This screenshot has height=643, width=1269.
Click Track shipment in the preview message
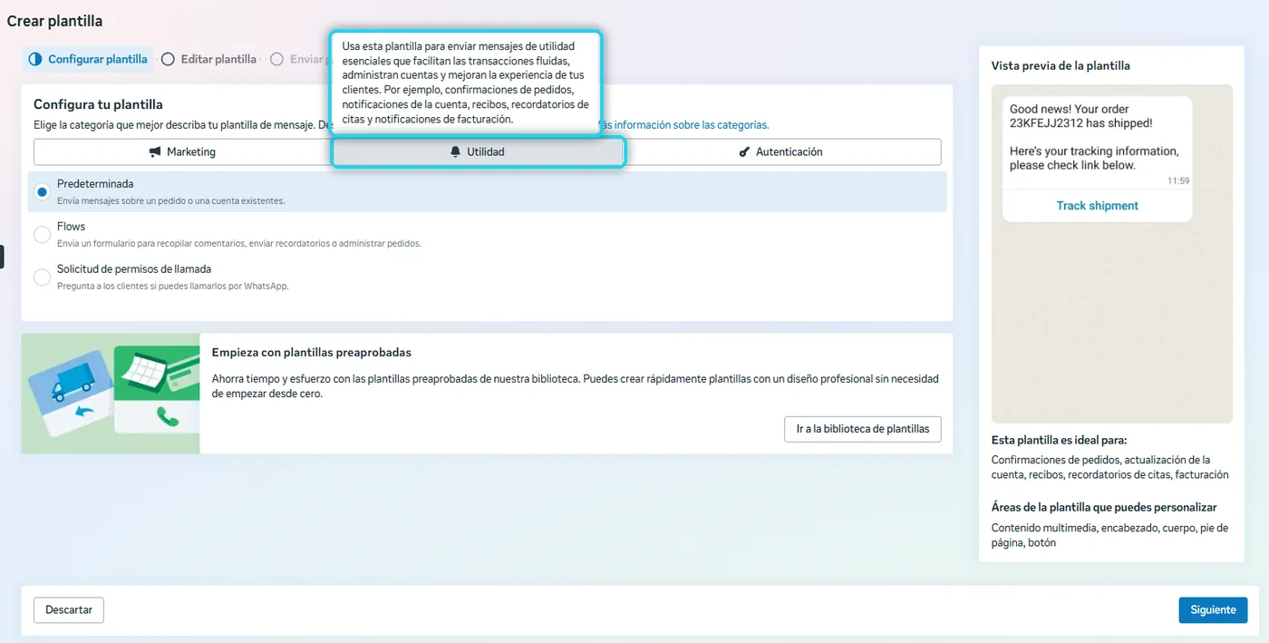click(x=1098, y=206)
